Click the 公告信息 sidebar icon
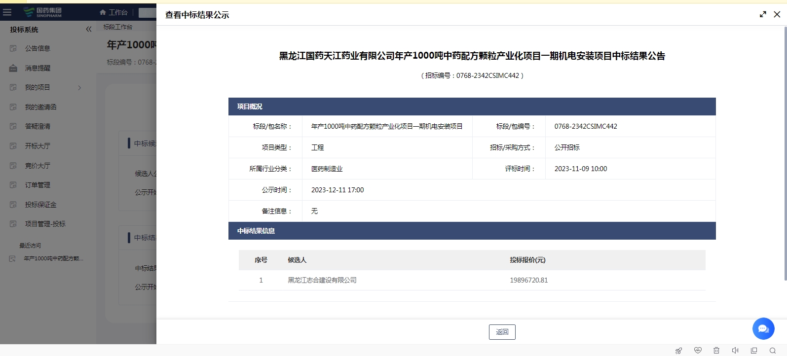The width and height of the screenshot is (787, 356). pyautogui.click(x=13, y=48)
